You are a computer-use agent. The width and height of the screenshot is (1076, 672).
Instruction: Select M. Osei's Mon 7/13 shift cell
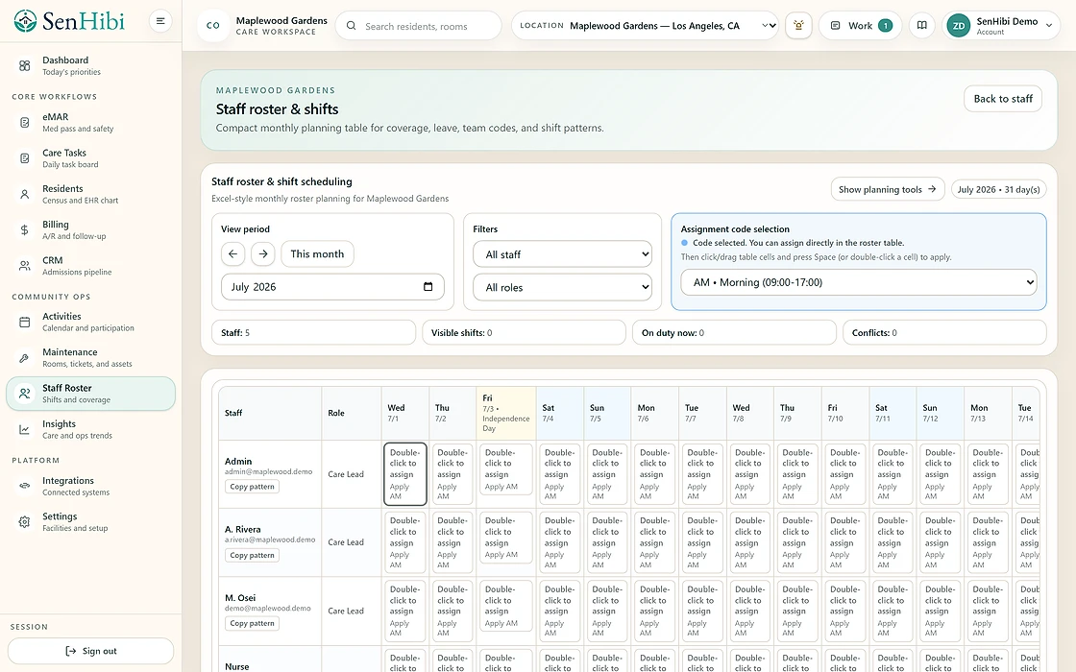(988, 611)
